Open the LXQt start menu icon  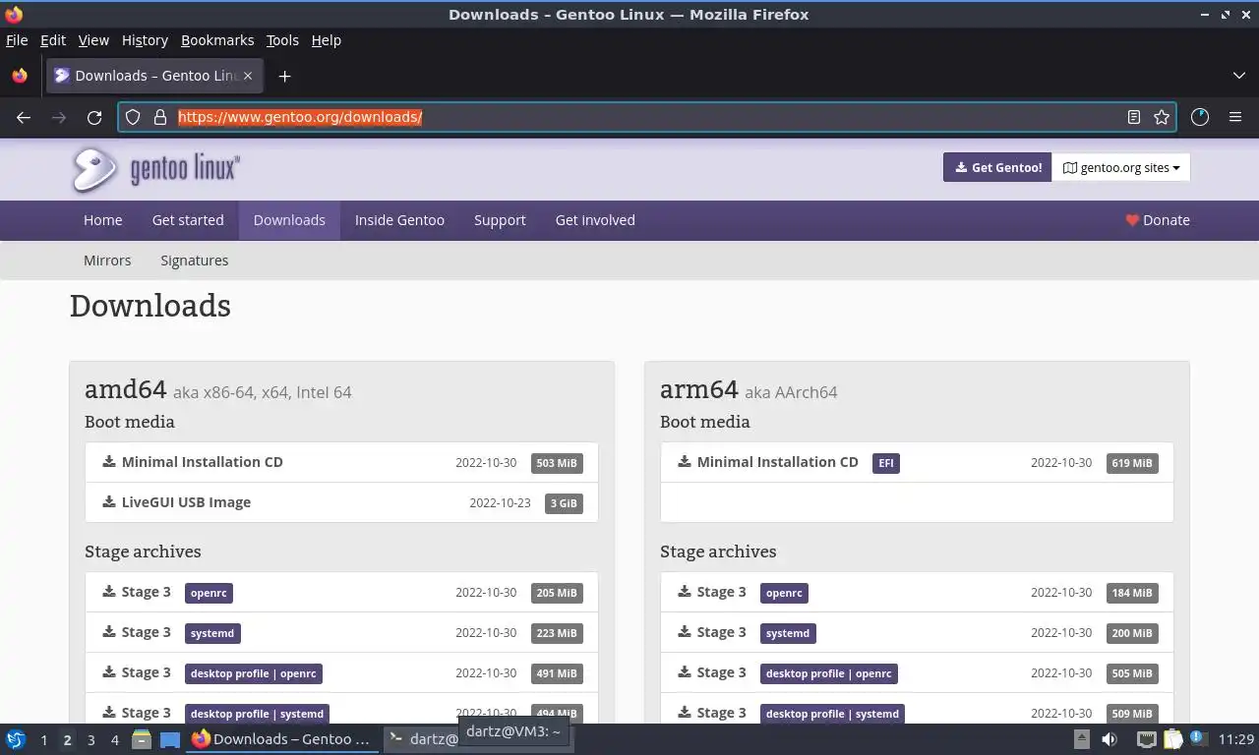16,739
